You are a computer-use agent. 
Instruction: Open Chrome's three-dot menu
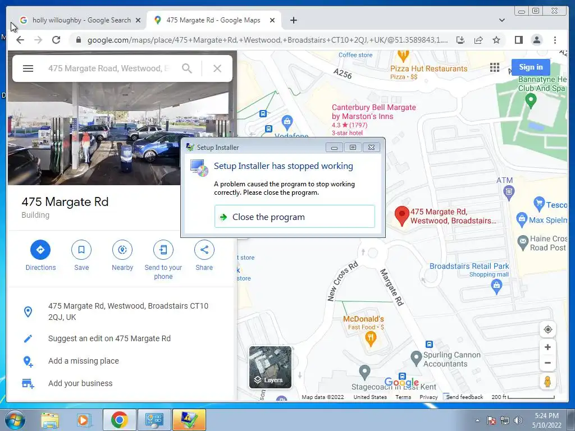coord(555,40)
